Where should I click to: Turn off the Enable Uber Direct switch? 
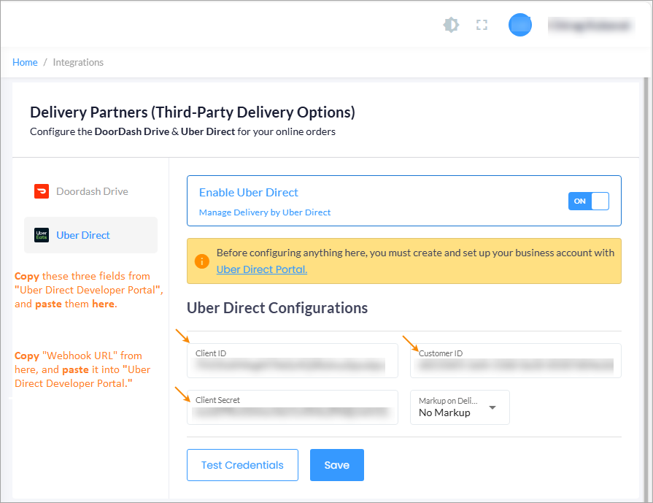[x=589, y=201]
